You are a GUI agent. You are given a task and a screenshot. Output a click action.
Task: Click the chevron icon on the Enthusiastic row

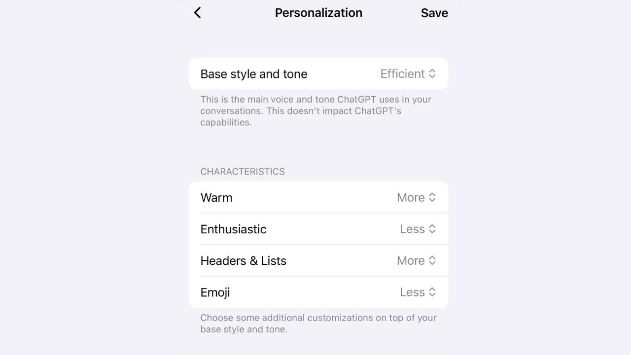432,229
